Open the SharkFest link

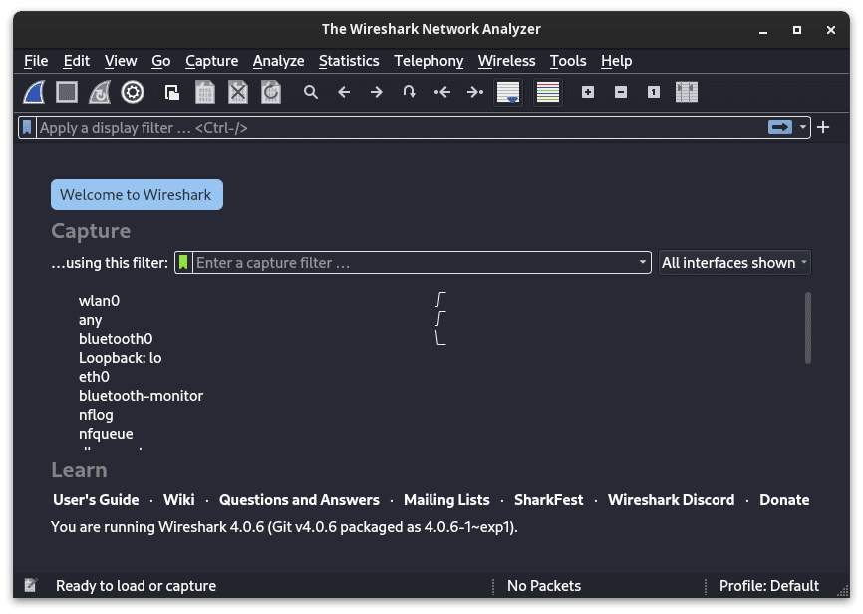(549, 500)
